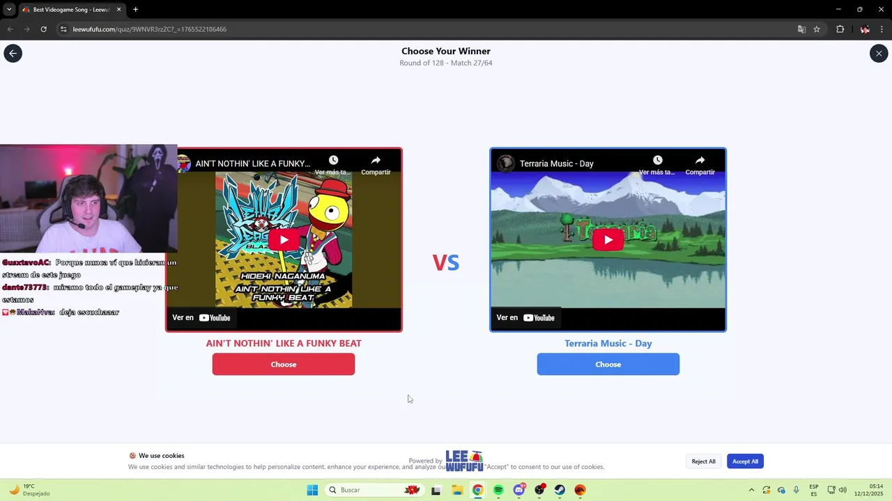Open the tab search dropdown arrow
This screenshot has height=501, width=892.
tap(9, 10)
